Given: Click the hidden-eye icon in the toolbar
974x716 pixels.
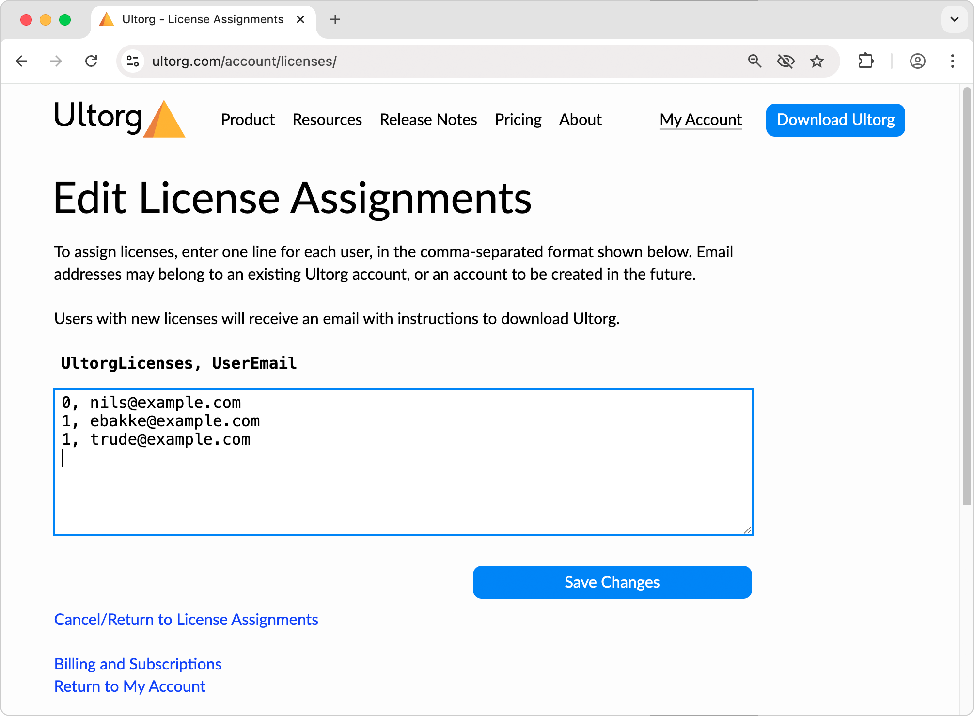Looking at the screenshot, I should click(786, 61).
